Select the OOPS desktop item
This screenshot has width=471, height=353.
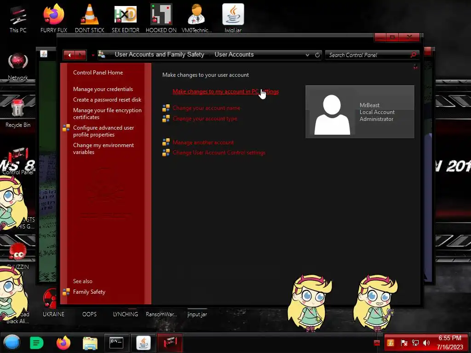pyautogui.click(x=89, y=314)
